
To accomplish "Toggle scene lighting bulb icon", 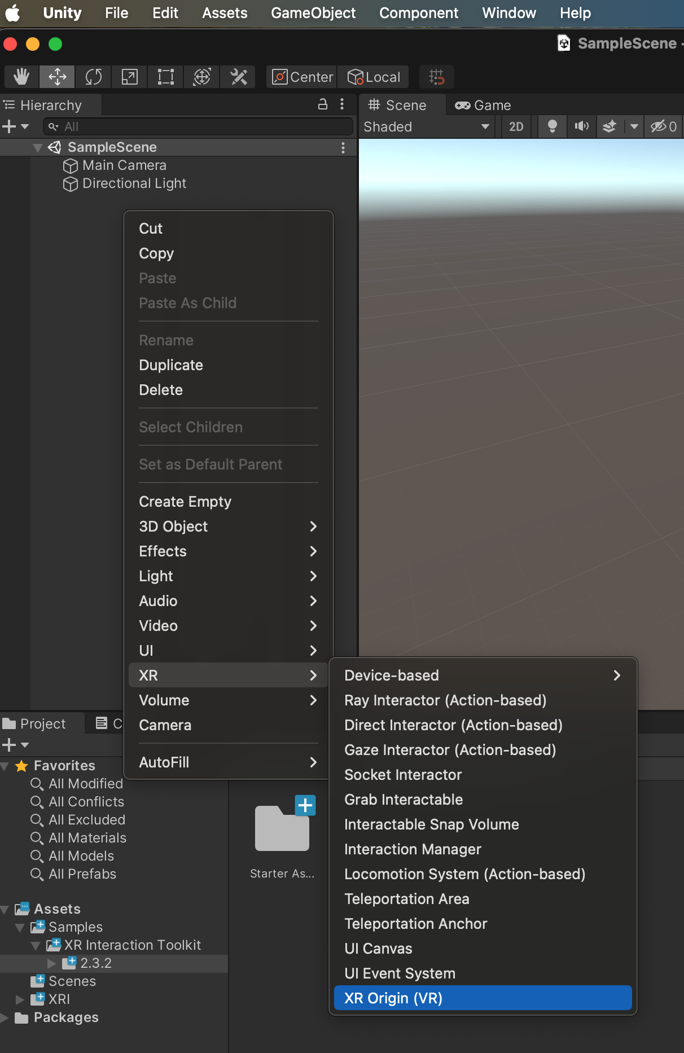I will pos(553,127).
